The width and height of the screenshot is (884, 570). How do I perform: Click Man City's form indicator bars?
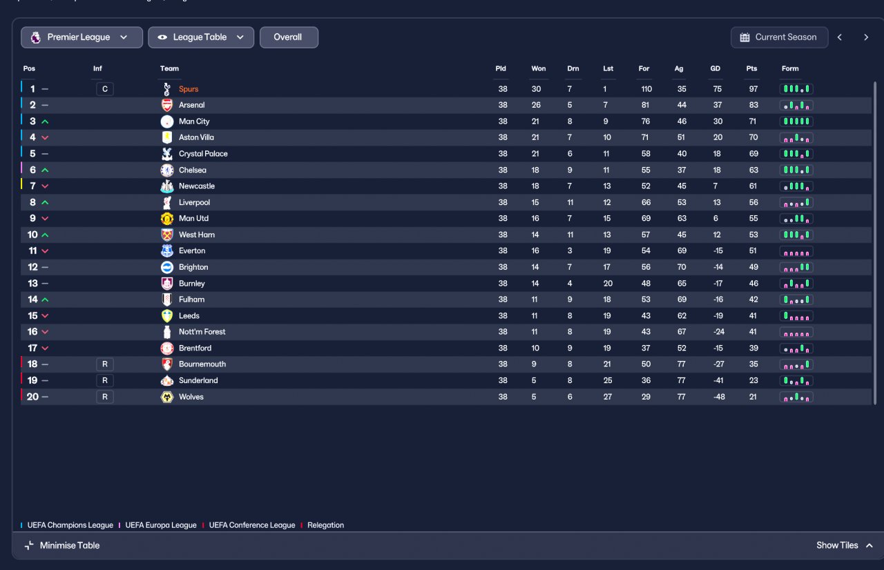[796, 121]
